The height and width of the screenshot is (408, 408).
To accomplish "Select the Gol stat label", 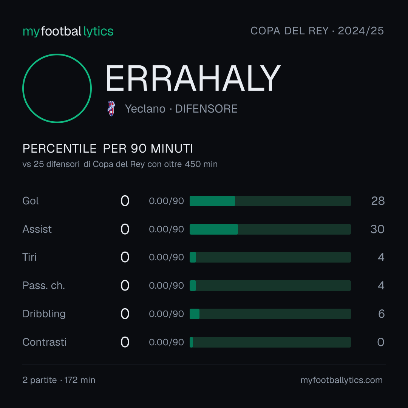I will tap(31, 201).
